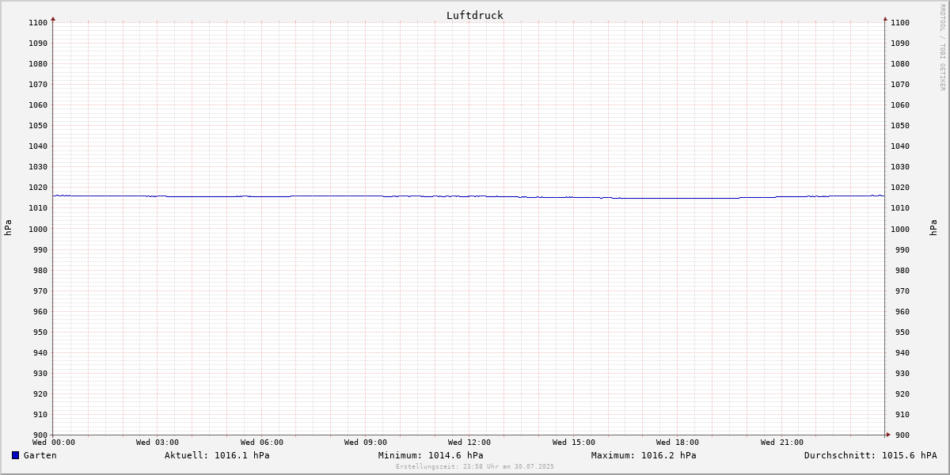Click the Wed 12:00 time axis label
This screenshot has height=475, width=950.
pos(469,443)
